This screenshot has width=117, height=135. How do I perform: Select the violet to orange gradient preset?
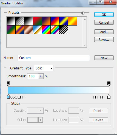pyautogui.click(x=46, y=21)
